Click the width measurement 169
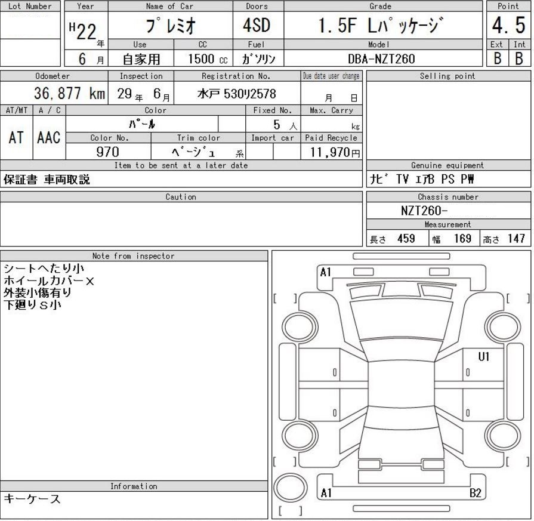The height and width of the screenshot is (521, 534). pyautogui.click(x=462, y=238)
